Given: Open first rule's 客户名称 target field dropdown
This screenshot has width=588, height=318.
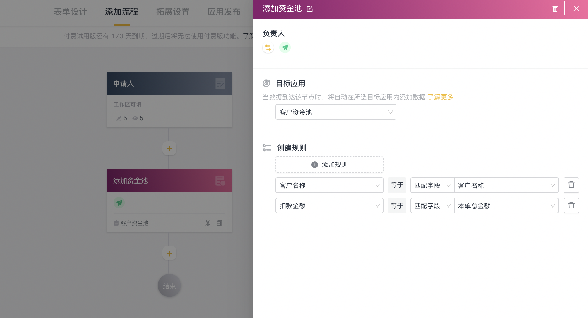Looking at the screenshot, I should [330, 185].
